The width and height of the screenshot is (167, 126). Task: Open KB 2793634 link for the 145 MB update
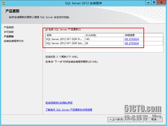pyautogui.click(x=132, y=39)
